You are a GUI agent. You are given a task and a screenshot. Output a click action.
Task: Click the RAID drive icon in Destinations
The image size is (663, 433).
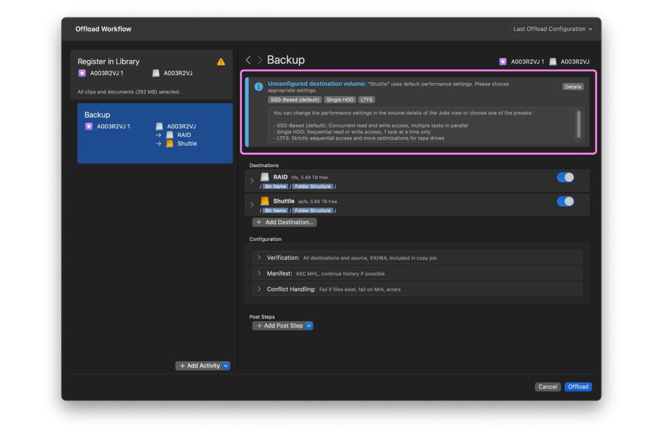click(x=265, y=177)
